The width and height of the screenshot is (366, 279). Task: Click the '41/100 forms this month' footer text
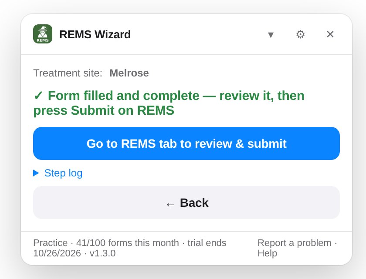tap(127, 243)
